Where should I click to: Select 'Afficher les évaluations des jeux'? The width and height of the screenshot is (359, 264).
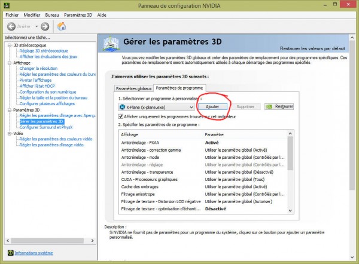coord(48,57)
